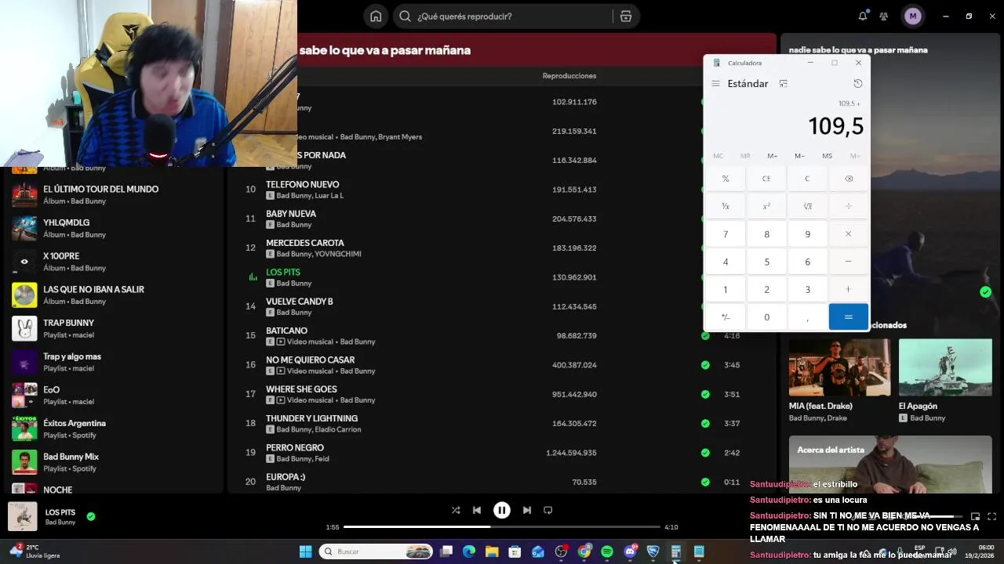Open Spotify Browse icon in search bar
The width and height of the screenshot is (1004, 564).
click(625, 16)
